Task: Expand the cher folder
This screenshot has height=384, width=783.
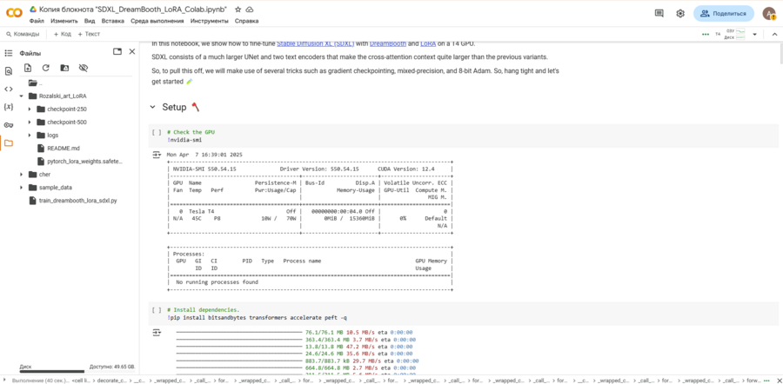Action: coord(22,174)
